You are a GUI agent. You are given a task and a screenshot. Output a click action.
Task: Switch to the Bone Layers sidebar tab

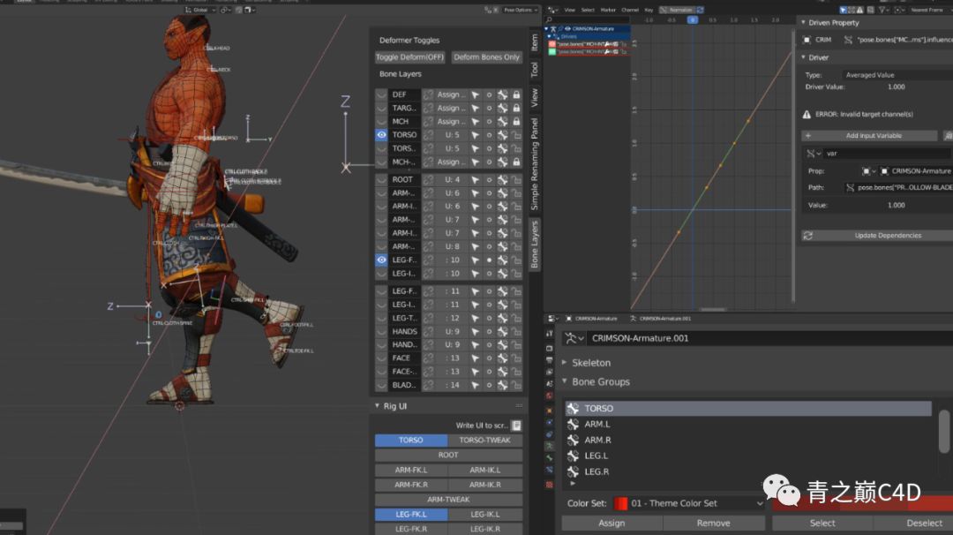tap(534, 245)
